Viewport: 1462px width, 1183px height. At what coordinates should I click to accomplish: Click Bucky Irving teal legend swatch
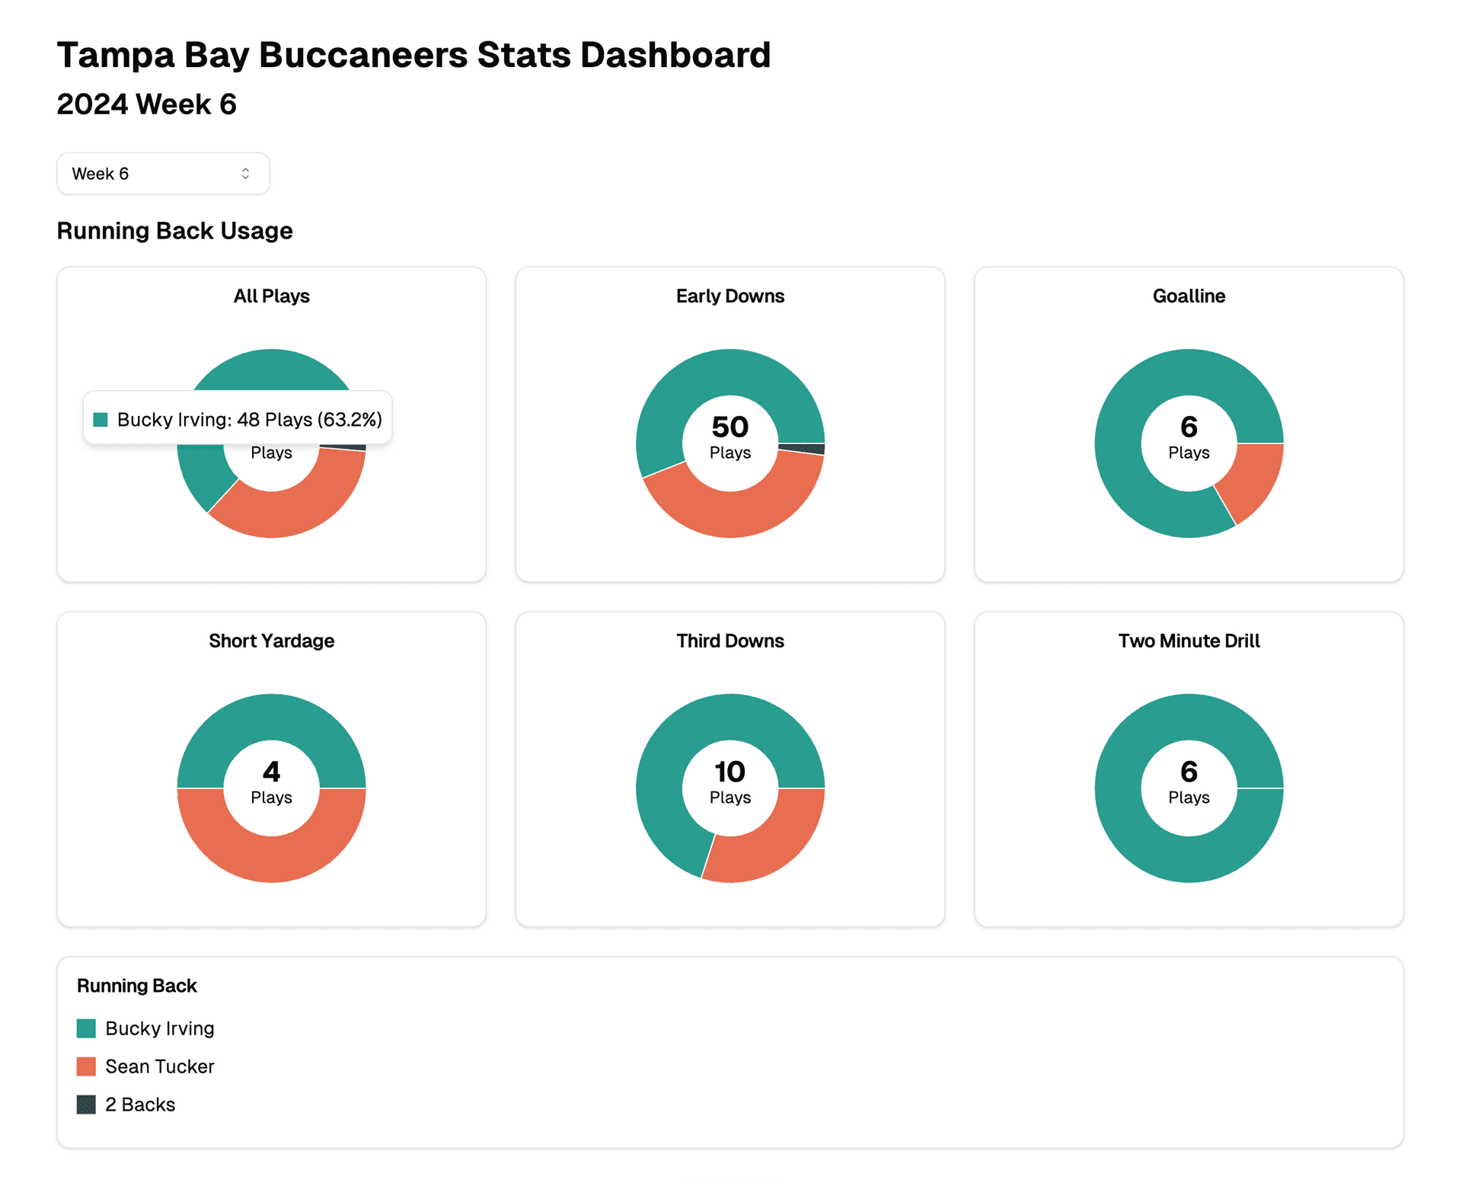(86, 1028)
